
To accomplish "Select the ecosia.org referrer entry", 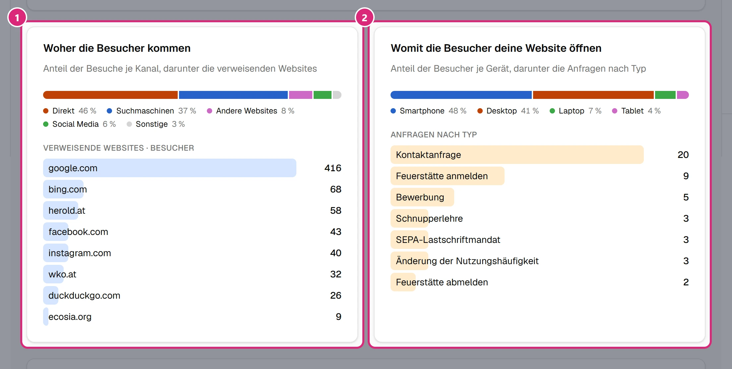I will point(192,317).
